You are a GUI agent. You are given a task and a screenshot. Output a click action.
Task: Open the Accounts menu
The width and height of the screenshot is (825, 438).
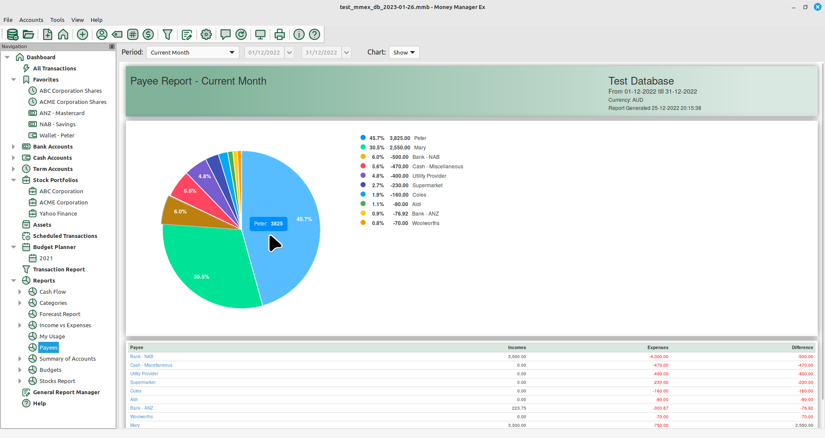coord(31,20)
